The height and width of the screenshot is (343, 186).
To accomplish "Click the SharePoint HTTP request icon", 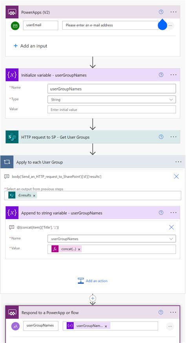I will [x=12, y=137].
